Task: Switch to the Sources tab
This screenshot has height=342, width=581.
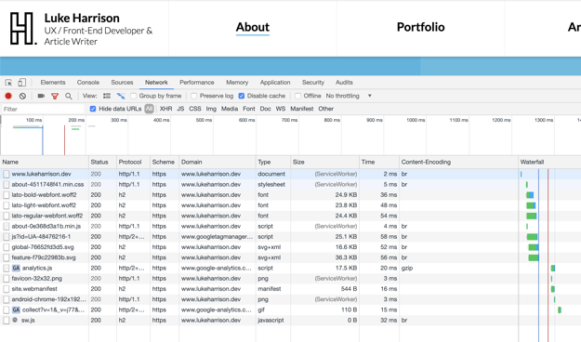Action: [122, 83]
